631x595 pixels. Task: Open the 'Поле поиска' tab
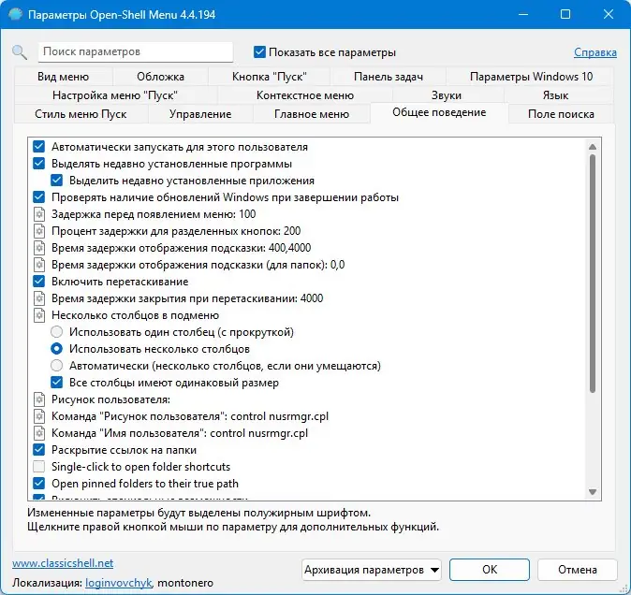pyautogui.click(x=561, y=114)
